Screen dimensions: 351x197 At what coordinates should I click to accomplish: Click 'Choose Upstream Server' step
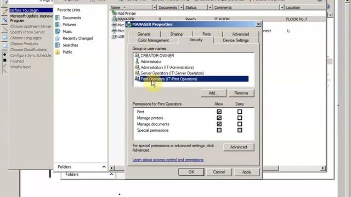click(31, 26)
